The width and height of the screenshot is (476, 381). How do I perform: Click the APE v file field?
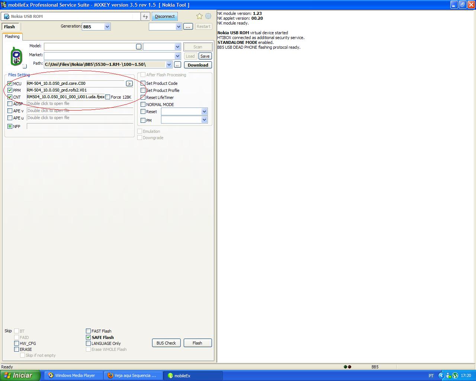[x=80, y=111]
